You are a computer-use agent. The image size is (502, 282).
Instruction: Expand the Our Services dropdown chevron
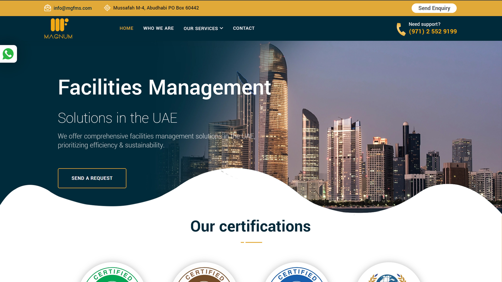pos(221,28)
